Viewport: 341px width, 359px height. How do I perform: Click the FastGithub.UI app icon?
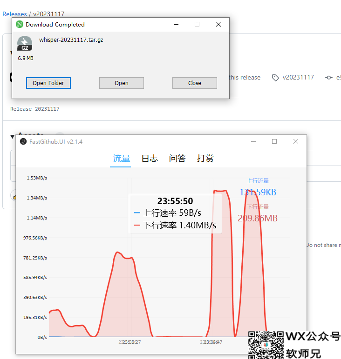(23, 141)
